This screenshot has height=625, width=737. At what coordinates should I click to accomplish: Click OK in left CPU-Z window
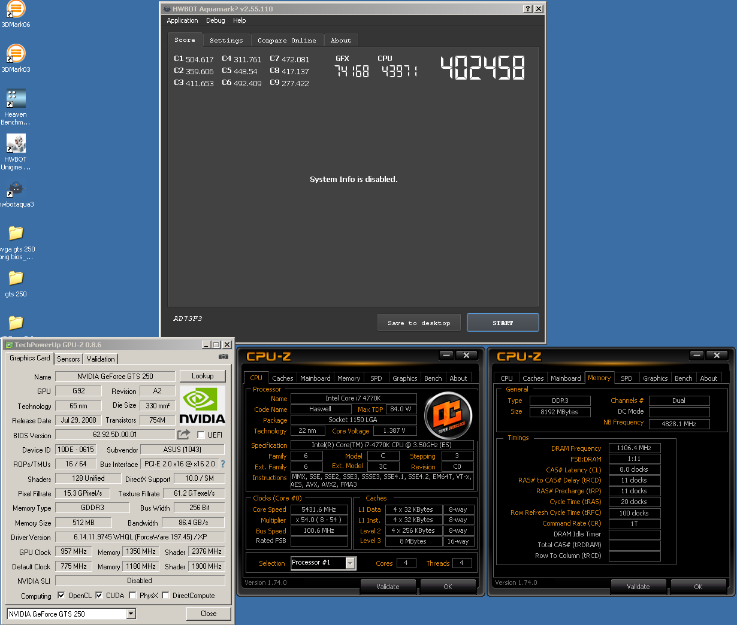pyautogui.click(x=448, y=587)
